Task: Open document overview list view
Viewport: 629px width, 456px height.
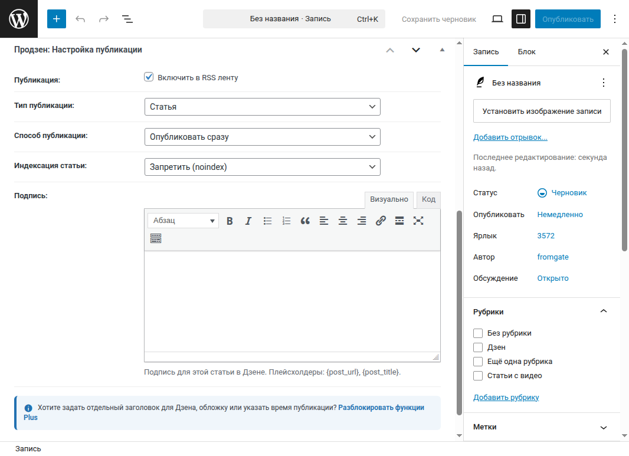Action: [127, 19]
